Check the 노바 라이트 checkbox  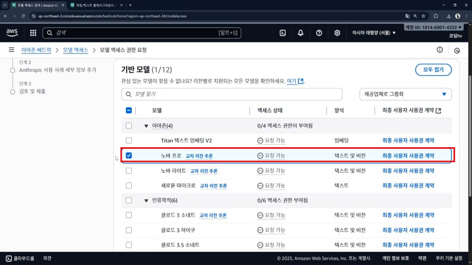pos(129,171)
